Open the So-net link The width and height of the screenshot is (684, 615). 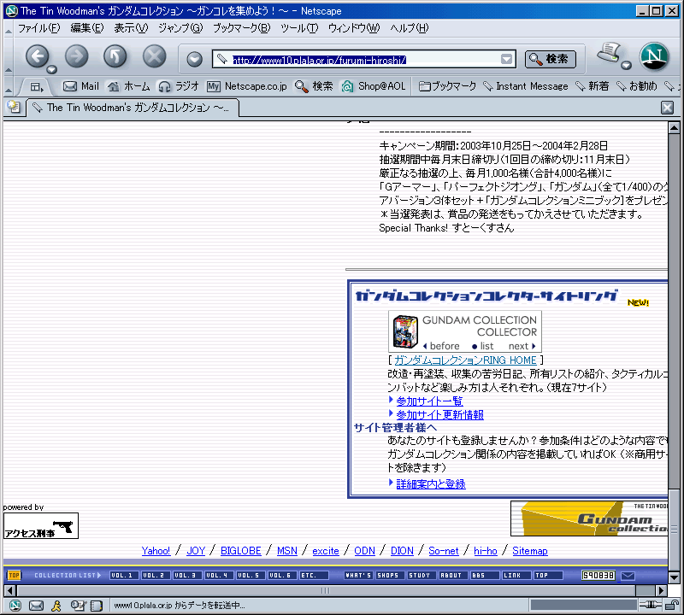(x=443, y=551)
